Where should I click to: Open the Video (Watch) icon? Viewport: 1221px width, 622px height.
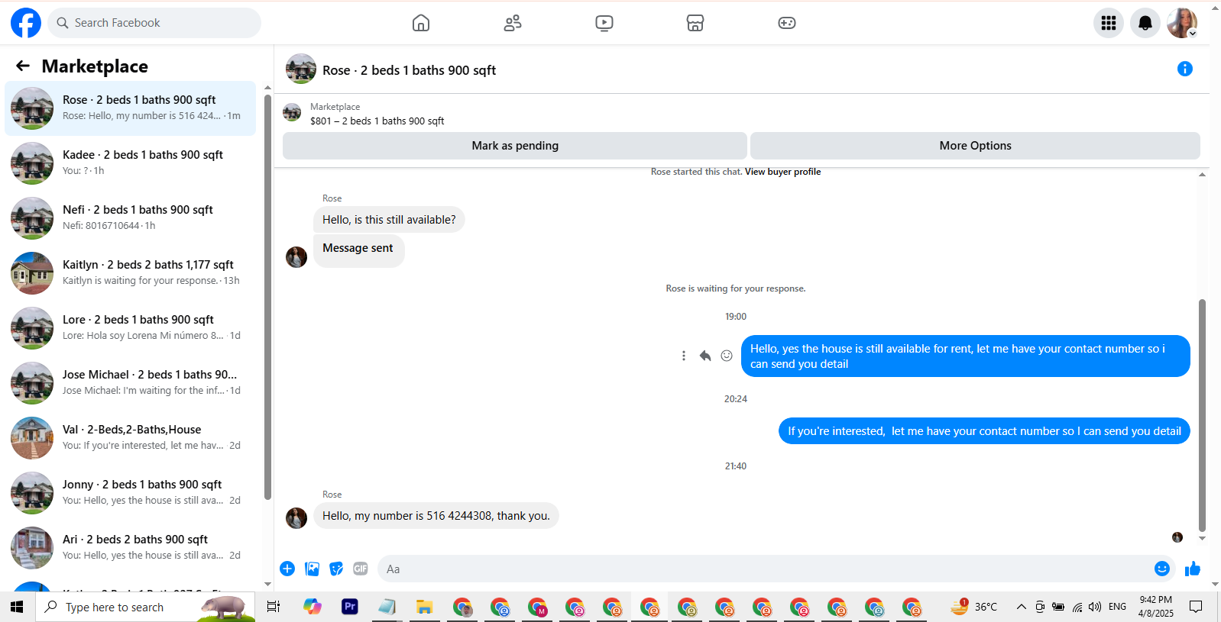(604, 23)
